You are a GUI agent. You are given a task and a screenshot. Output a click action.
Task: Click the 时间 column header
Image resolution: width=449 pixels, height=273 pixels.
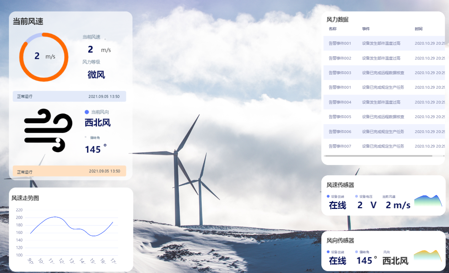click(x=418, y=29)
